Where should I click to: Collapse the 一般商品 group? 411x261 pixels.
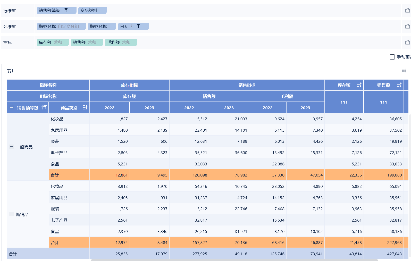11,147
